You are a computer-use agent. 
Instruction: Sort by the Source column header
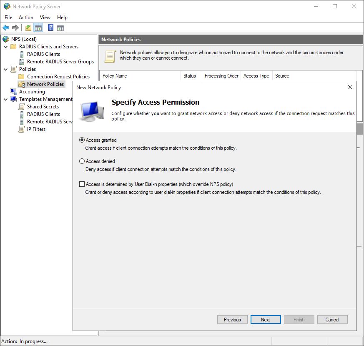tap(314, 76)
